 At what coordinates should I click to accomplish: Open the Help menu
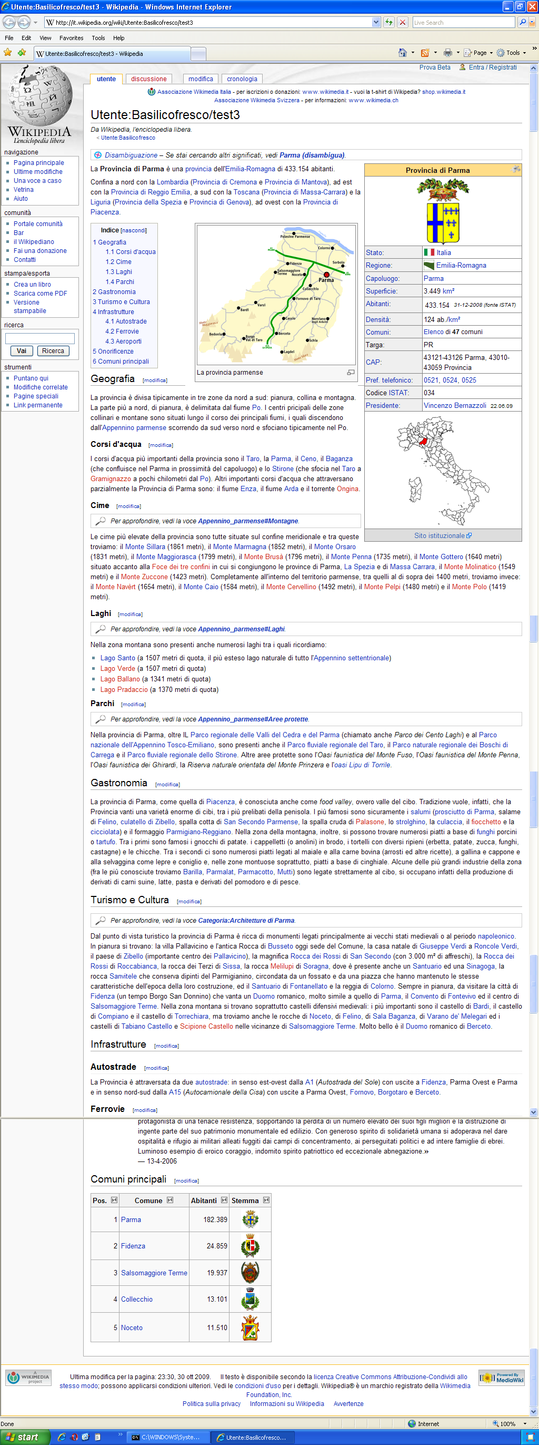pyautogui.click(x=119, y=38)
